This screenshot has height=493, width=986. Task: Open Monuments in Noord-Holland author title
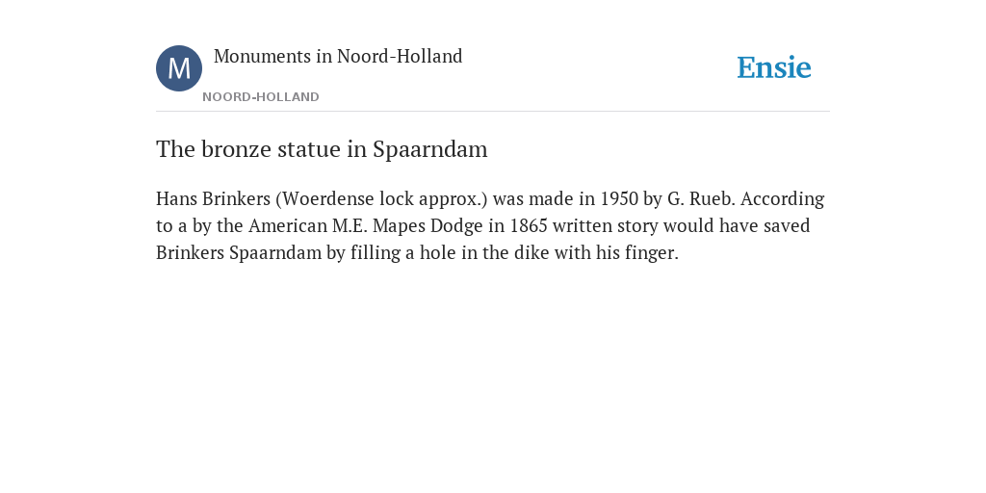(338, 56)
